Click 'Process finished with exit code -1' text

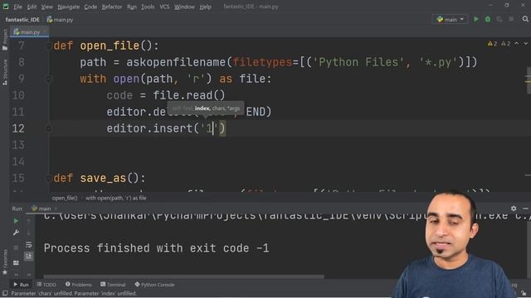pyautogui.click(x=157, y=248)
